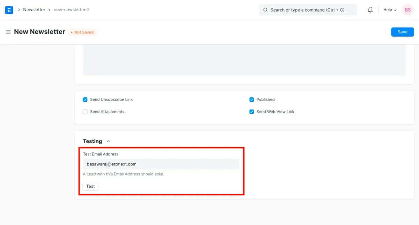Viewport: 419px width, 225px height.
Task: Save the new newsletter
Action: (403, 32)
